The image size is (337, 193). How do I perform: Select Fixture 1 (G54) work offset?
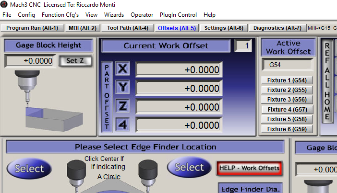[x=287, y=80]
